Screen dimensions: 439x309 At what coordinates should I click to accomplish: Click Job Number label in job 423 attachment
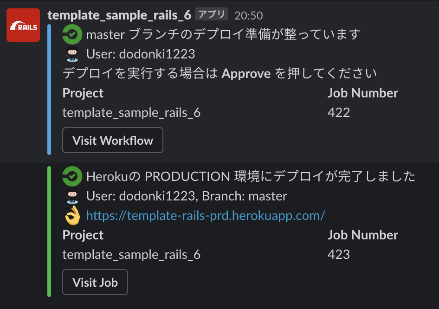(363, 235)
